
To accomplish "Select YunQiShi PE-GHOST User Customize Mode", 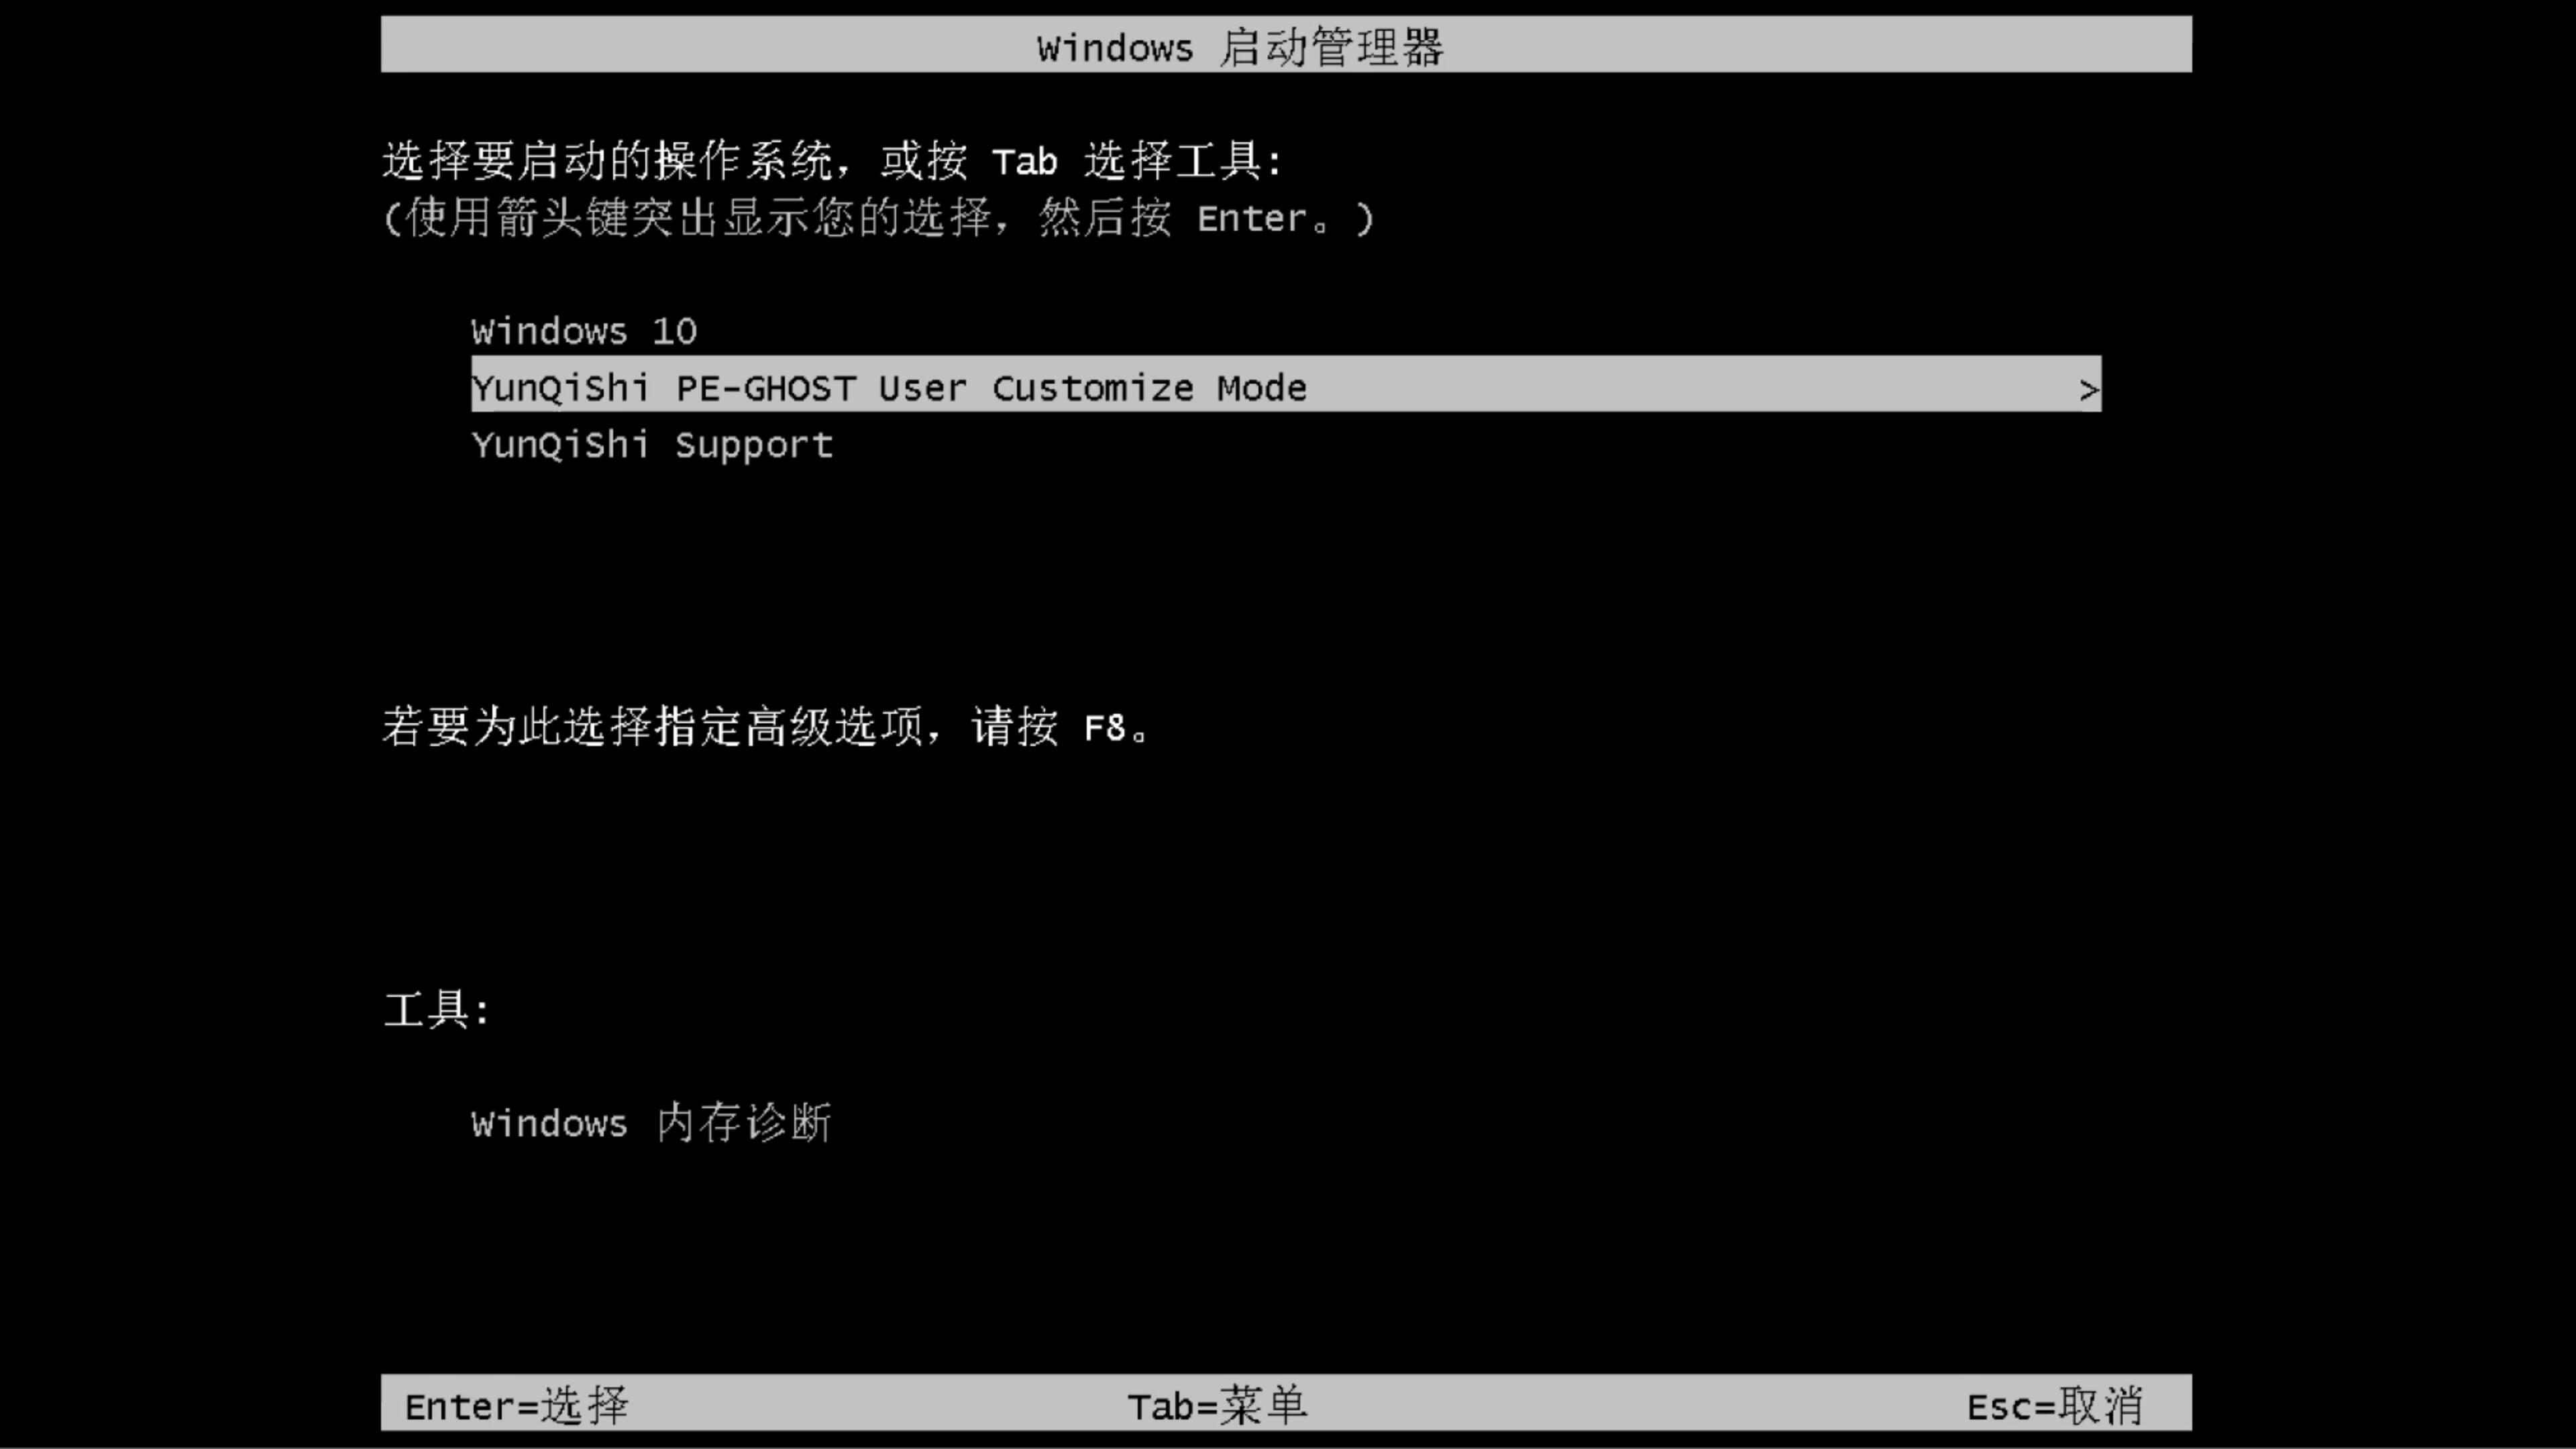I will [x=1285, y=388].
